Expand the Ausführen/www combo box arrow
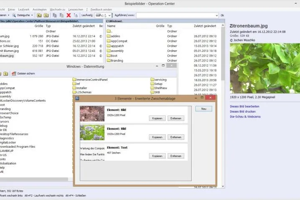This screenshot has height=200, width=300. pos(217,15)
